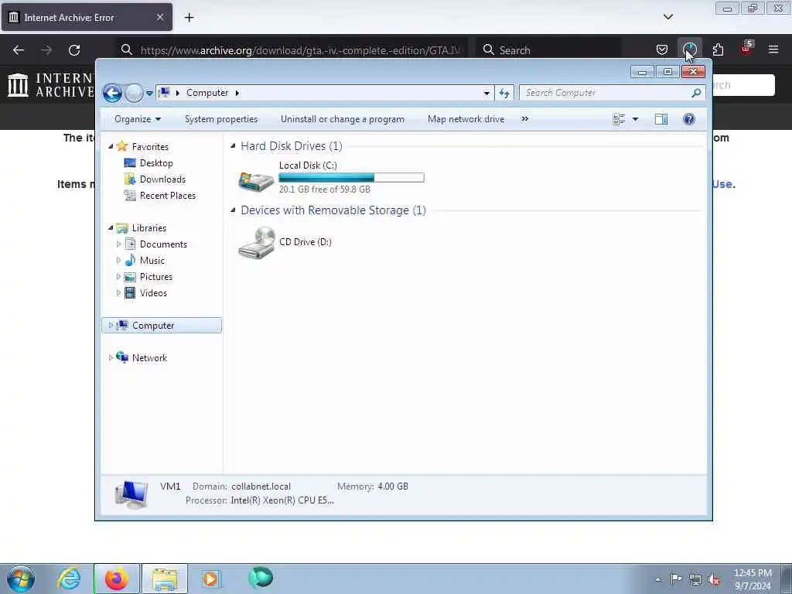Collapse the Libraries tree node
Image resolution: width=792 pixels, height=594 pixels.
point(111,228)
